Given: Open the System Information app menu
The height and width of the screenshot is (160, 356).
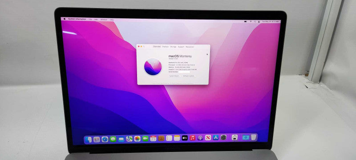Looking at the screenshot, I should coord(77,19).
